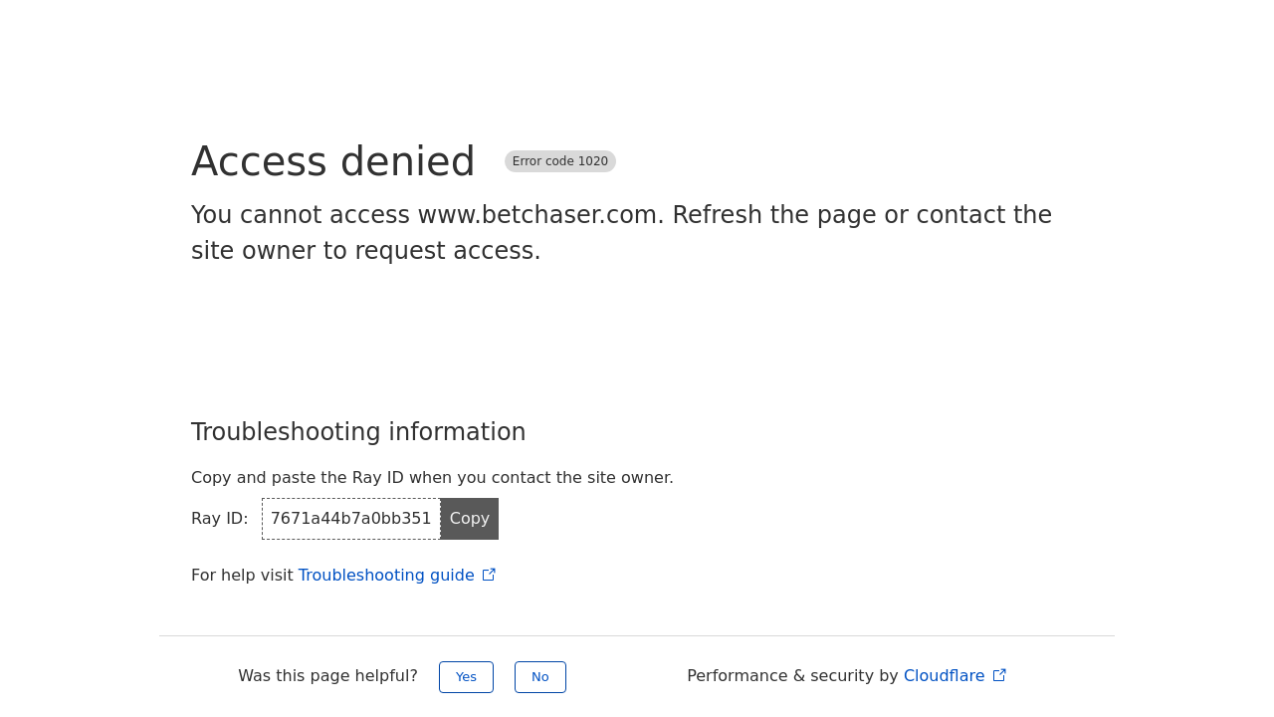Click 'For help visit' text
This screenshot has width=1274, height=717.
click(x=242, y=576)
